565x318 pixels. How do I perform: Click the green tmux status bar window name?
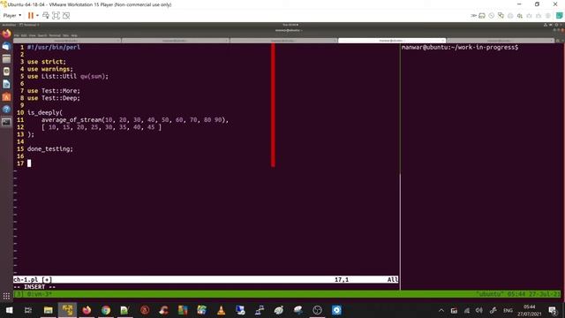coord(39,294)
